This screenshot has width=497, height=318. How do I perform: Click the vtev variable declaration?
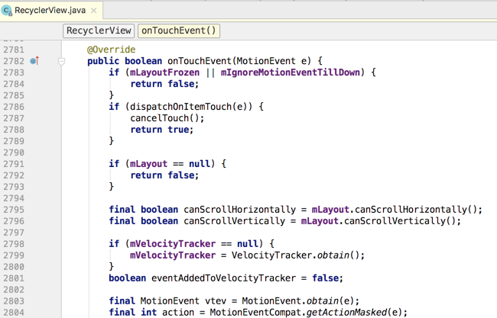tap(216, 301)
